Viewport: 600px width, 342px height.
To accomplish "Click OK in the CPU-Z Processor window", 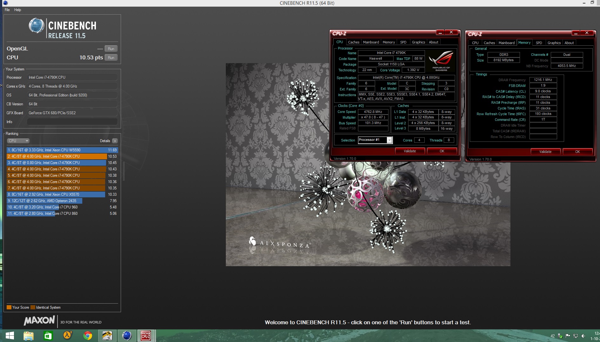I will coord(442,151).
